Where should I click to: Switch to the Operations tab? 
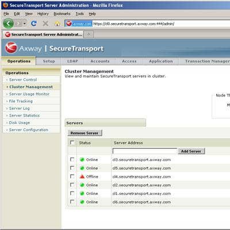coord(19,61)
